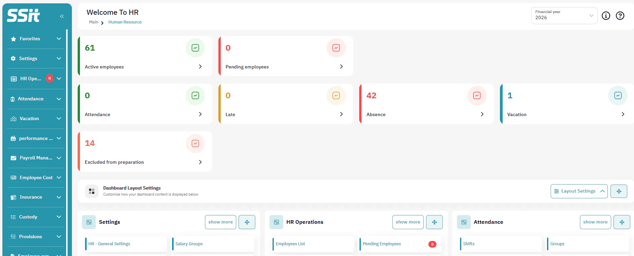
Task: Toggle the Layout Settings expander button
Action: tap(579, 191)
